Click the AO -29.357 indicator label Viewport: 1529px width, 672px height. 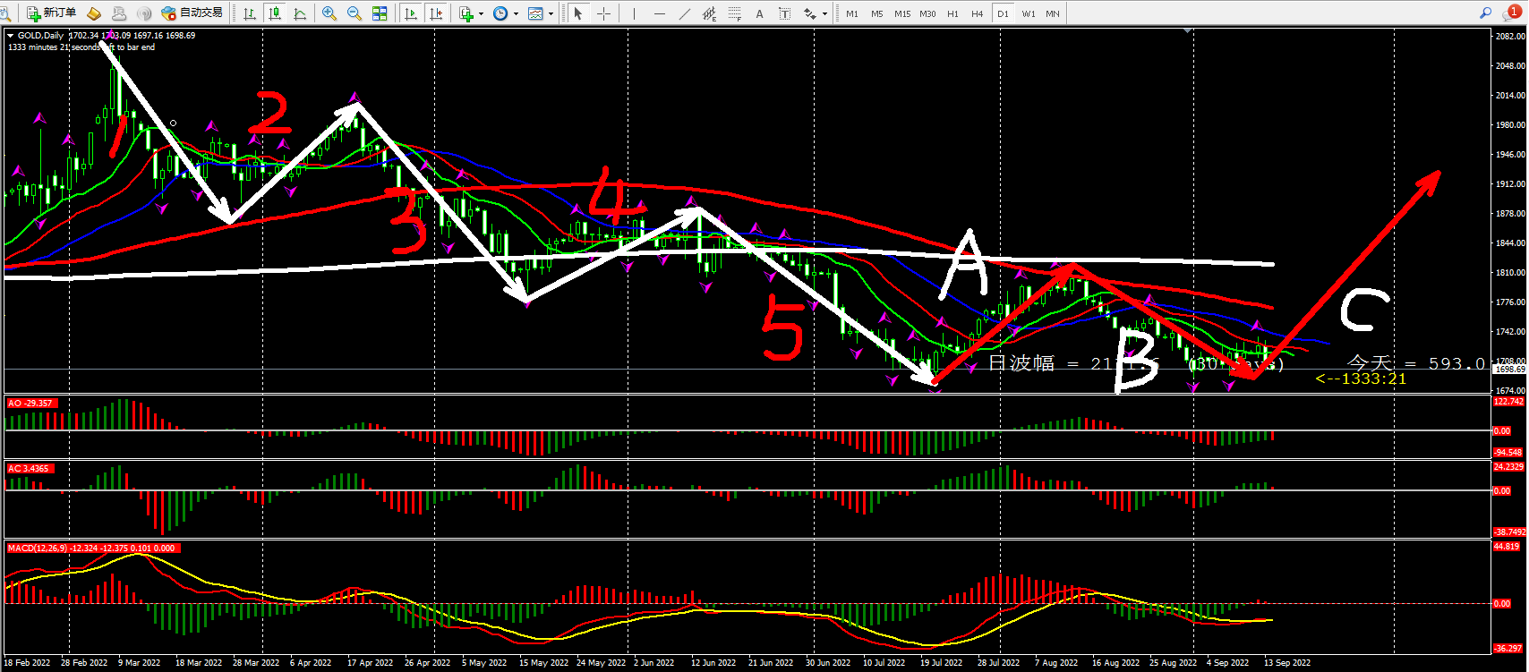click(x=30, y=404)
